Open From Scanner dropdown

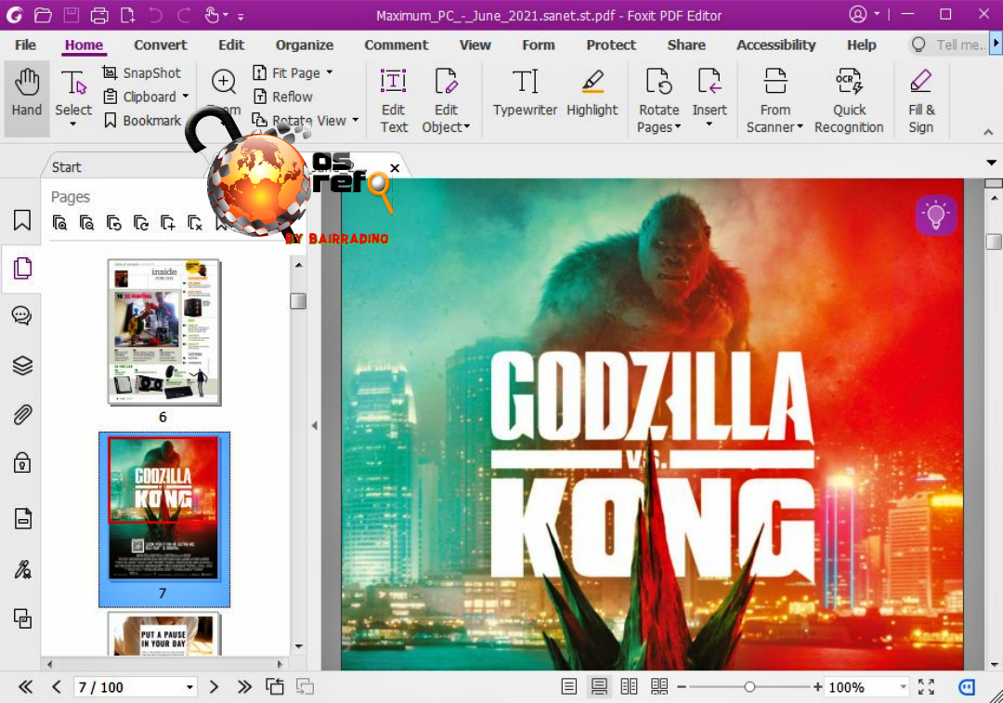pyautogui.click(x=800, y=126)
